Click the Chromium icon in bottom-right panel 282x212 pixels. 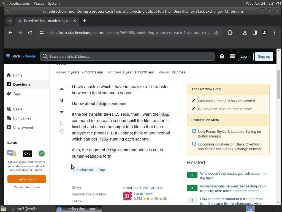[x=250, y=209]
